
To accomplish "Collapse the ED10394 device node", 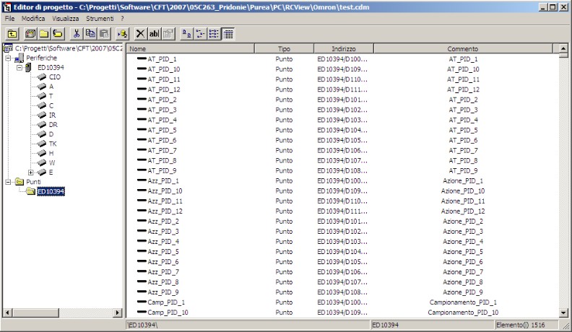I will [x=19, y=67].
